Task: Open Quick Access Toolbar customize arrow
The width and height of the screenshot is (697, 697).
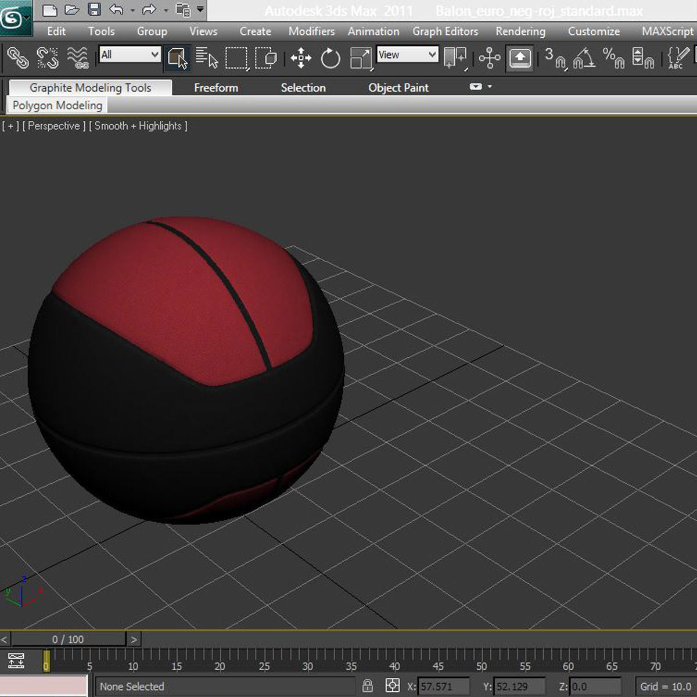Action: tap(200, 10)
